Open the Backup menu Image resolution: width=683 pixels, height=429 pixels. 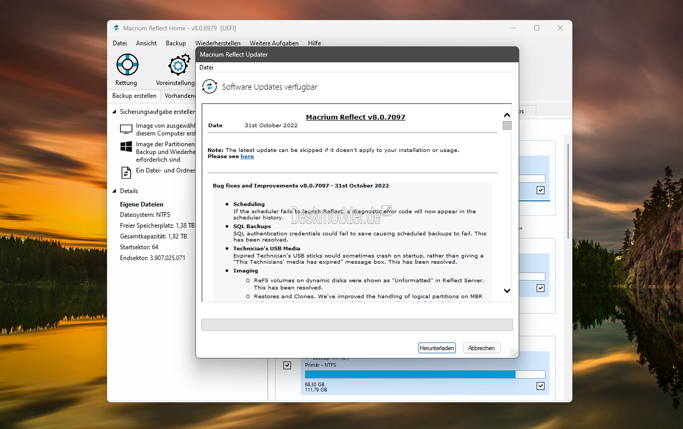coord(176,43)
